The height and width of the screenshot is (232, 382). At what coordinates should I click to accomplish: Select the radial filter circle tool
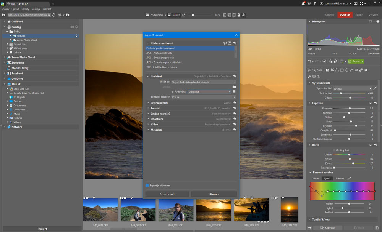click(346, 70)
